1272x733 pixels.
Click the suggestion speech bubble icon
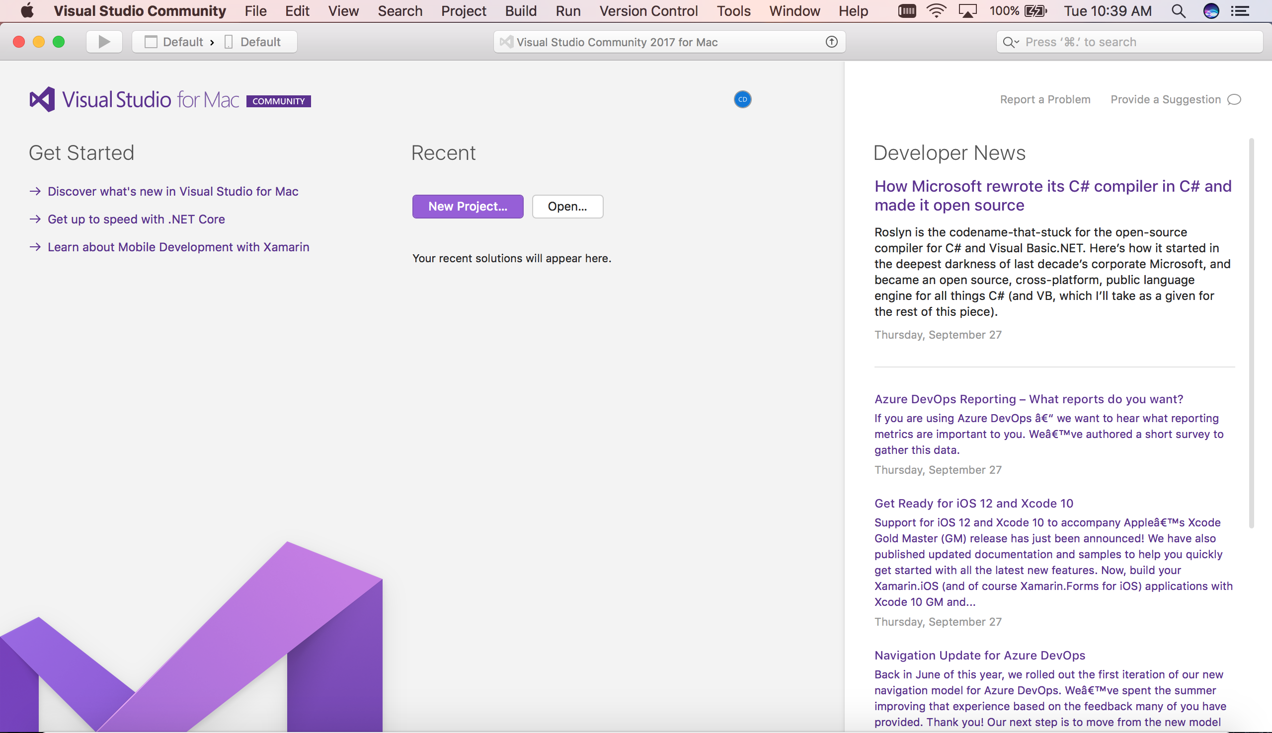pos(1234,100)
